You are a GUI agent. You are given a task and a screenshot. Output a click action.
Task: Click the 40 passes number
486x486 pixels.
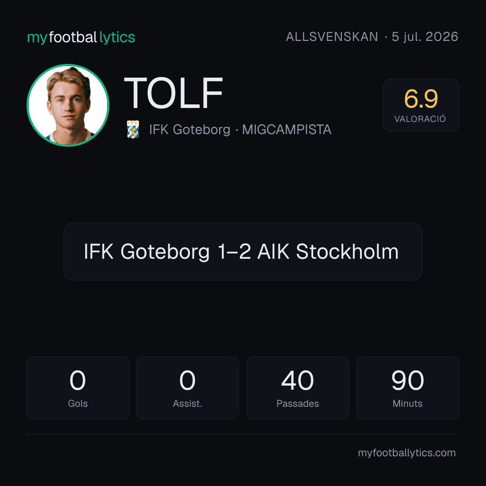tap(297, 380)
